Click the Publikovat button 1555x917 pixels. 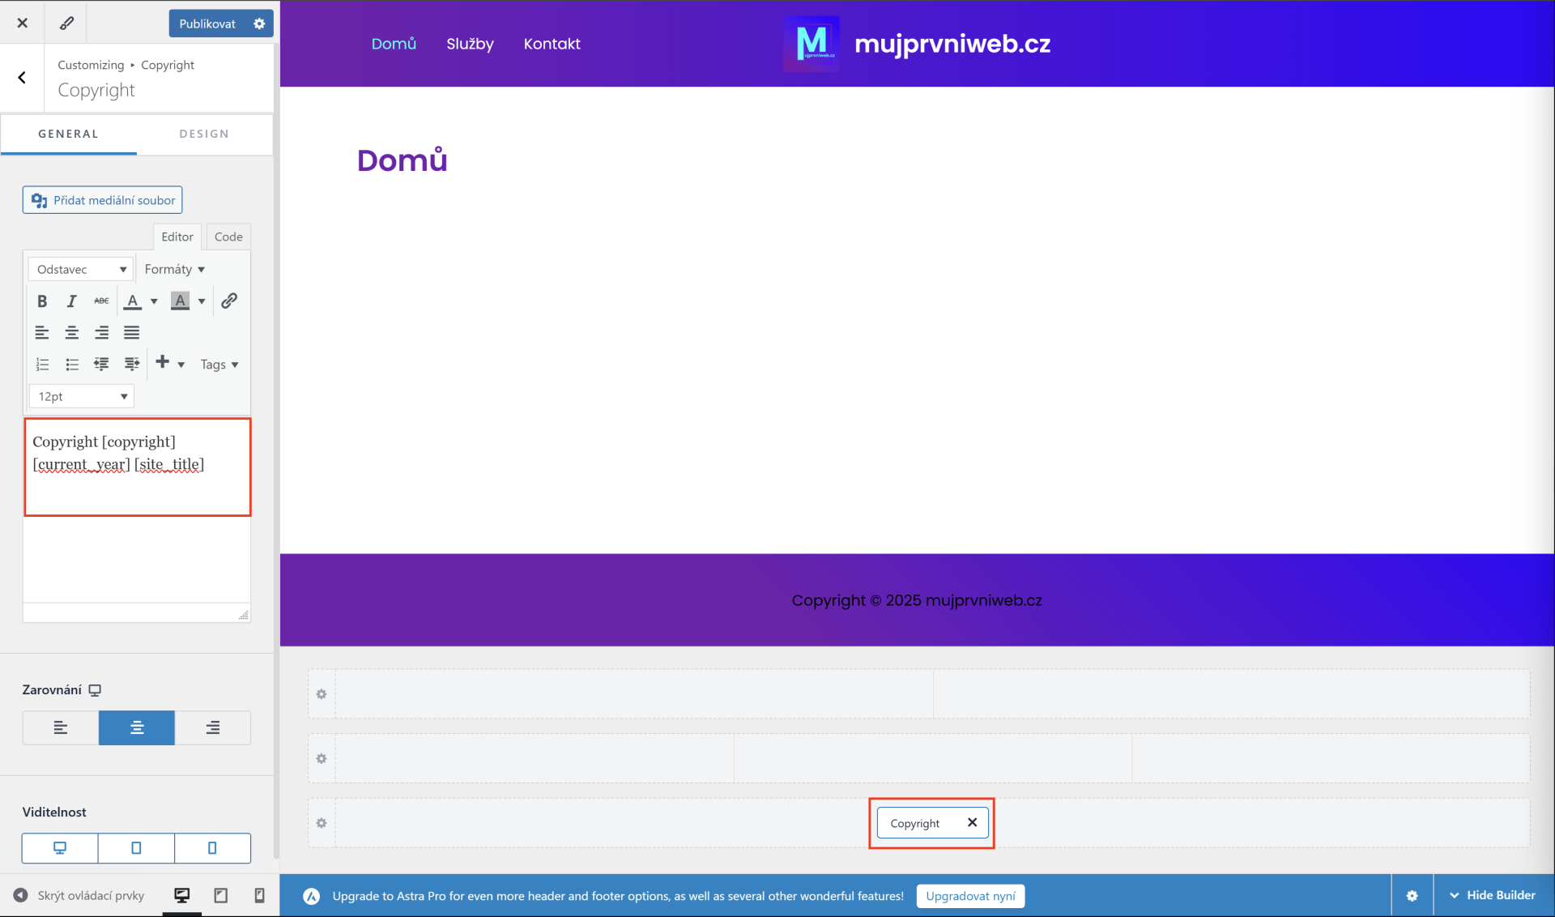(x=207, y=23)
